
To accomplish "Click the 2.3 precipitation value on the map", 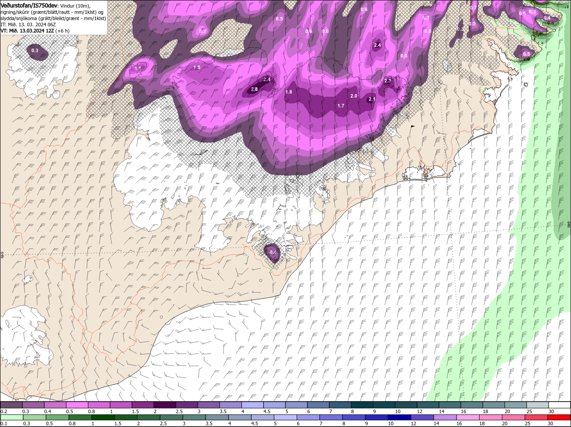I will tap(388, 81).
